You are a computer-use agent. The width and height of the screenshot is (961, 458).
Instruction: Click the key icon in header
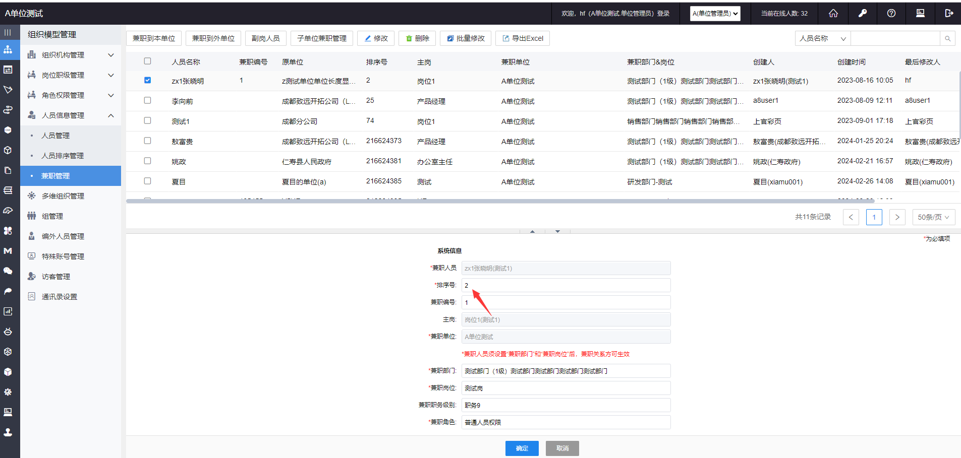tap(863, 14)
